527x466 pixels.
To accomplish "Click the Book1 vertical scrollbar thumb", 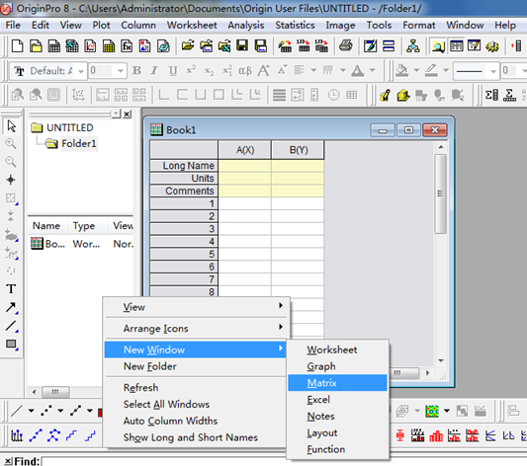I will pos(440,194).
